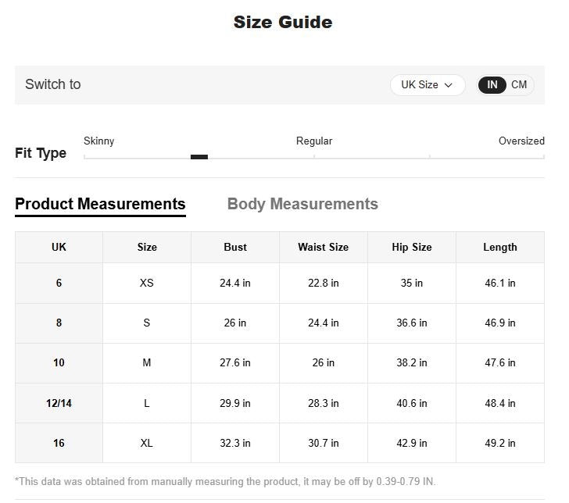
Task: Select the IN unit toggle
Action: click(492, 85)
